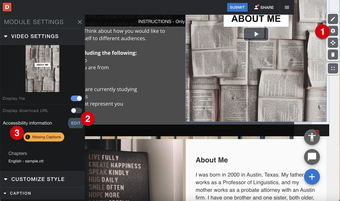340x201 pixels.
Task: Click the blue plus add button
Action: 312,177
